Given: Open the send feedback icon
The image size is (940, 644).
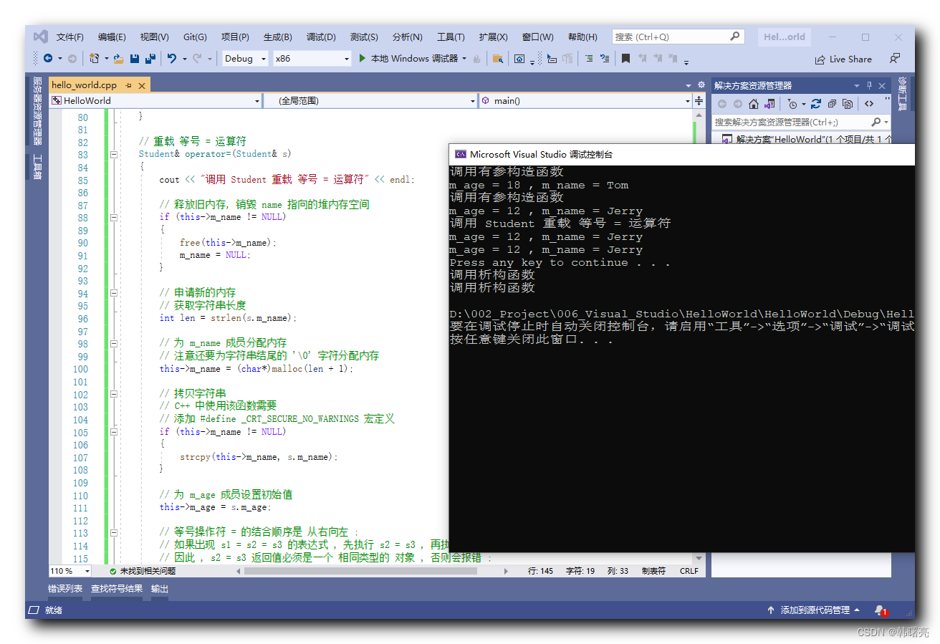Looking at the screenshot, I should coord(895,59).
